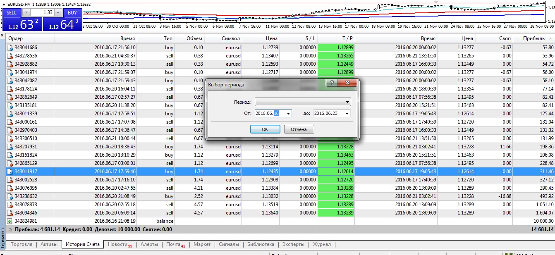The image size is (555, 255).
Task: Click the icon of order 343306510
Action: click(x=10, y=138)
